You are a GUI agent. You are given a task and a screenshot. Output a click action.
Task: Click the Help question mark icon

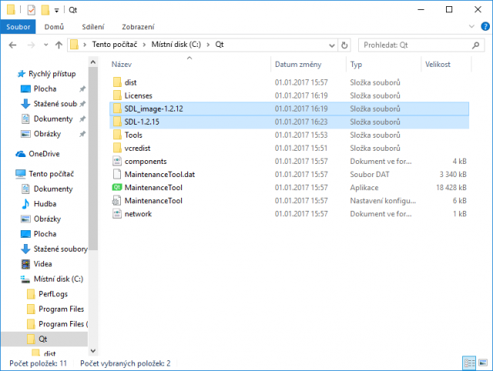485,26
